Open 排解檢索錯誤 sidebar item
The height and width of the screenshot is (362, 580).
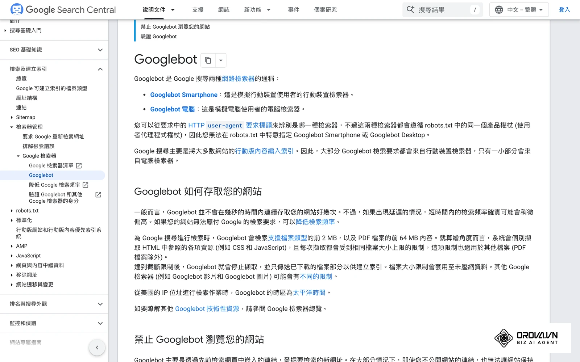[38, 146]
